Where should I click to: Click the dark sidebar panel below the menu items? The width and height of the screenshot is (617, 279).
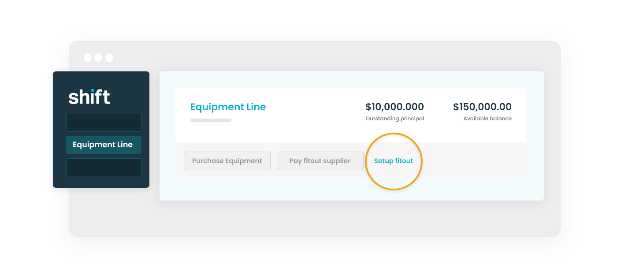(101, 182)
